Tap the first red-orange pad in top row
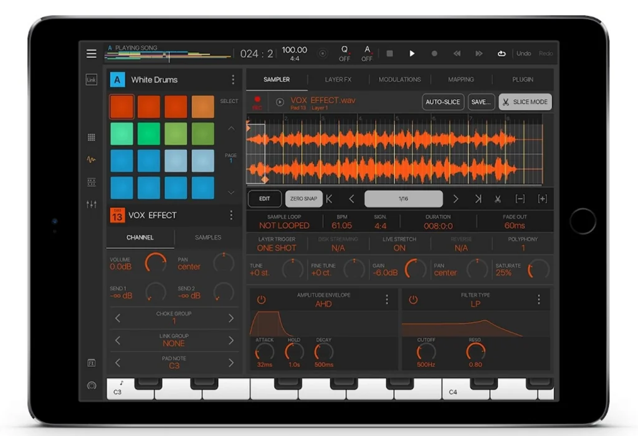 pyautogui.click(x=121, y=107)
